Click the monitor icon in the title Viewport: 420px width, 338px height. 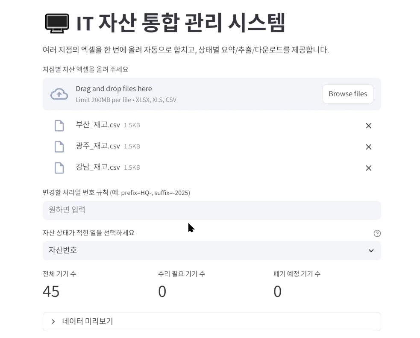click(x=57, y=23)
